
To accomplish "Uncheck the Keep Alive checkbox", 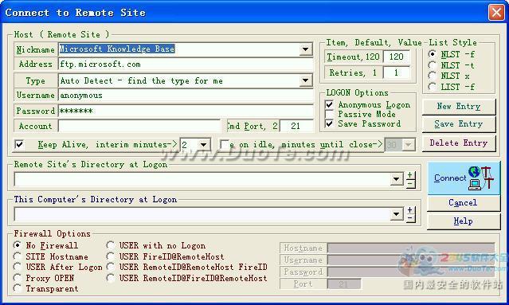I will (x=19, y=144).
